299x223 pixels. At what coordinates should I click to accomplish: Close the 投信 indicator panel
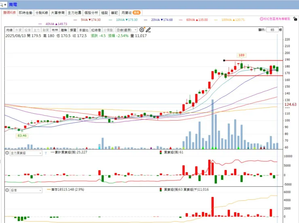[7, 190]
